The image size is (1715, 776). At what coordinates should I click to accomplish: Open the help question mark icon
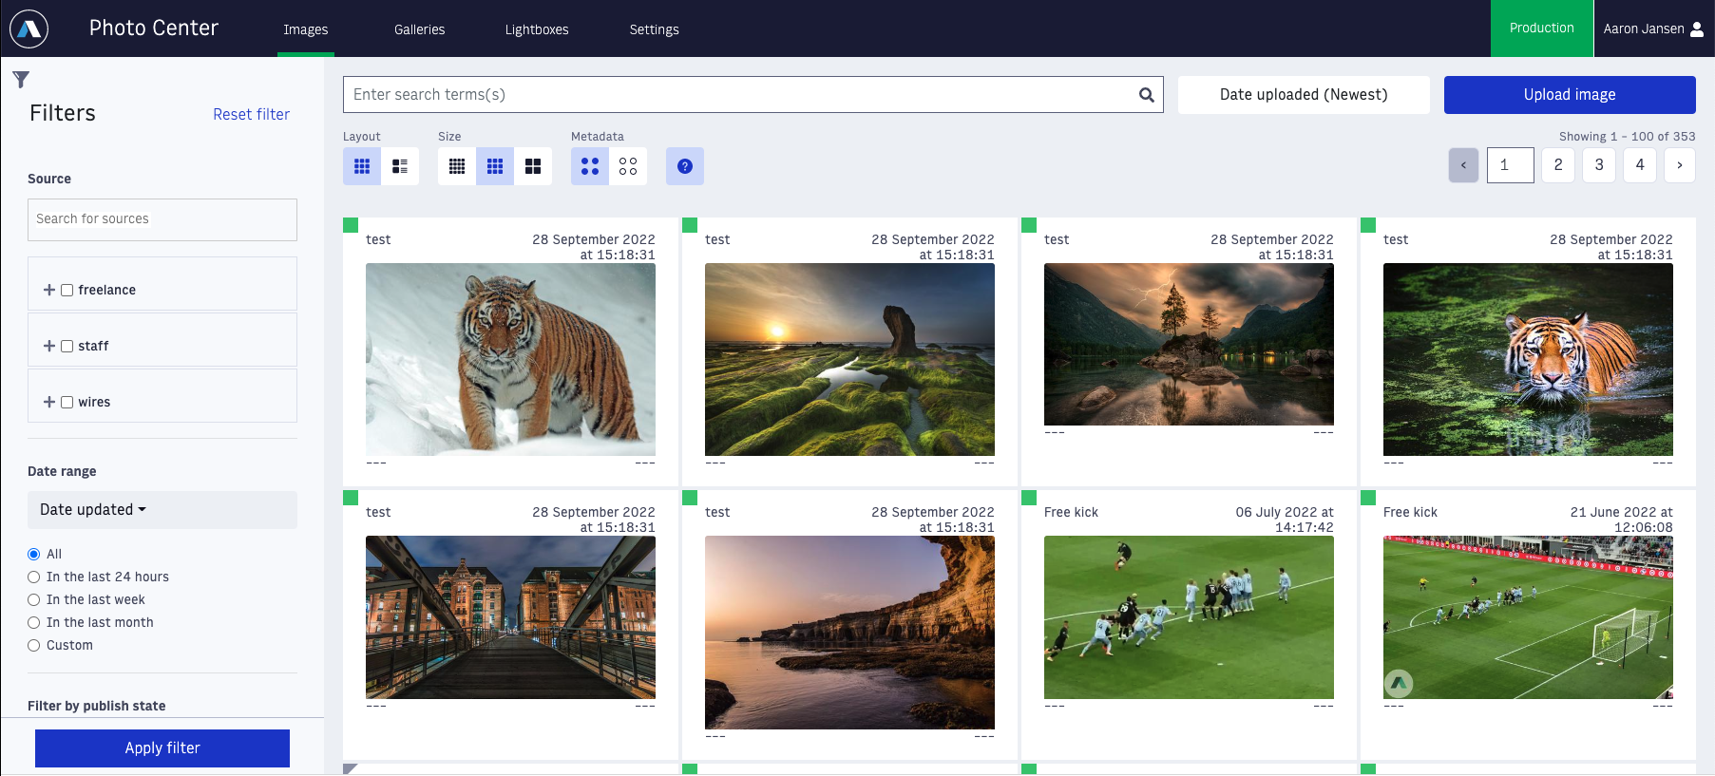click(685, 166)
